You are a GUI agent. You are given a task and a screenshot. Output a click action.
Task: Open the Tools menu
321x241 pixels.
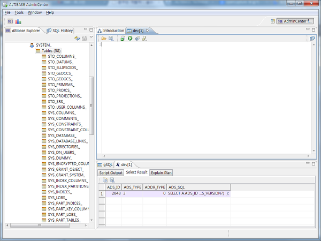coord(19,12)
